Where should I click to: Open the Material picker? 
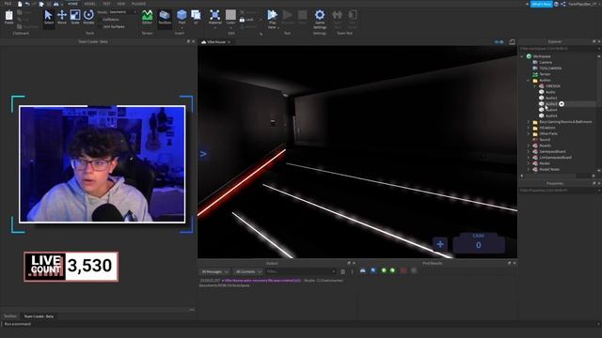coord(215,18)
